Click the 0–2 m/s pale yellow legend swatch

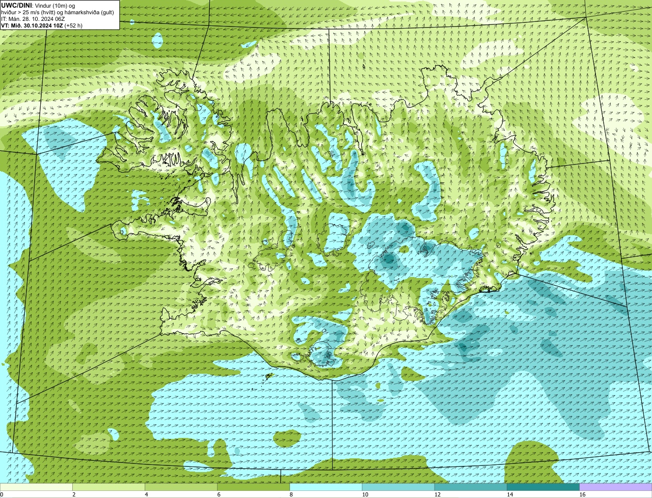(x=36, y=487)
